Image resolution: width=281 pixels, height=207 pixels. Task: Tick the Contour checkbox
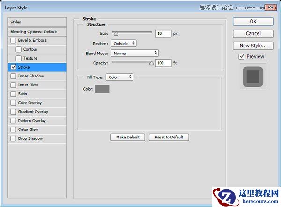[x=18, y=49]
